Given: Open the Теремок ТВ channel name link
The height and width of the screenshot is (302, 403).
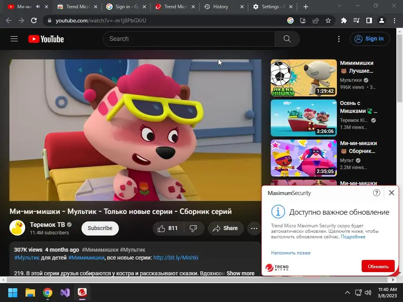Looking at the screenshot, I should click(47, 225).
